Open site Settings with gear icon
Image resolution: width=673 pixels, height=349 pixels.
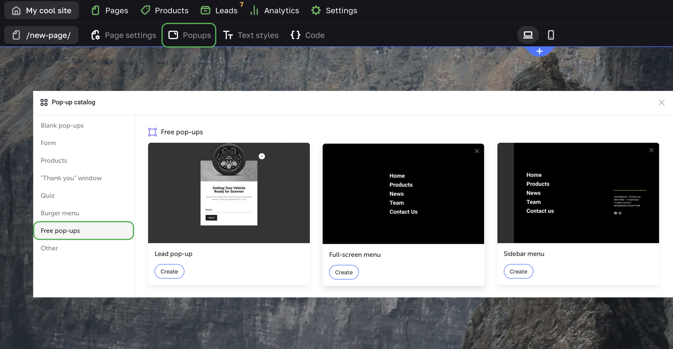click(x=334, y=11)
